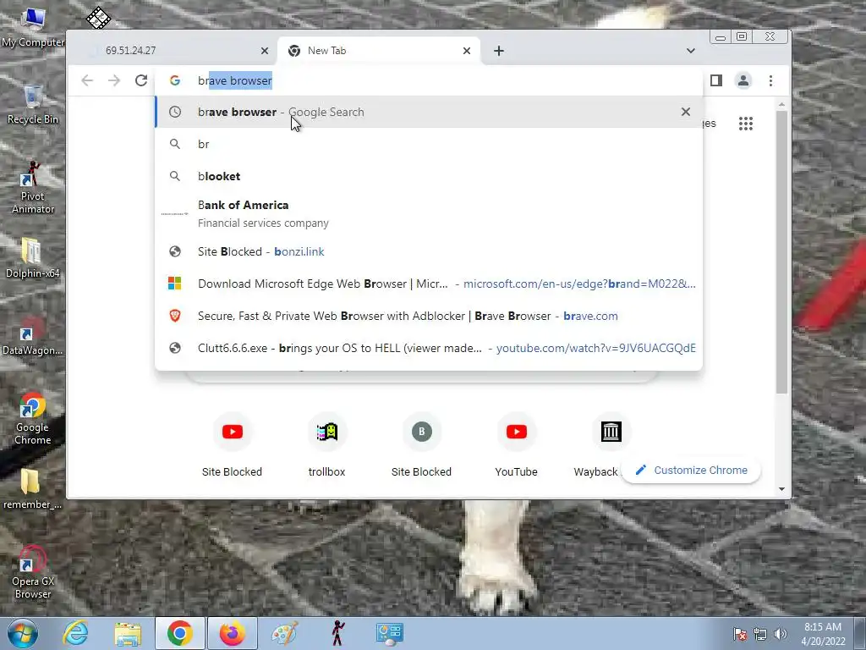Image resolution: width=866 pixels, height=650 pixels.
Task: Click the Customize Chrome button
Action: click(691, 471)
